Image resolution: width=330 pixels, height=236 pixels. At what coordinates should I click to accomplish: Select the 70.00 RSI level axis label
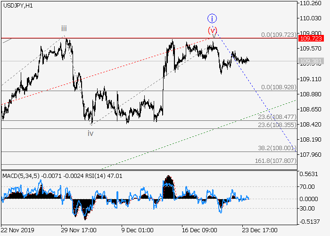307,186
